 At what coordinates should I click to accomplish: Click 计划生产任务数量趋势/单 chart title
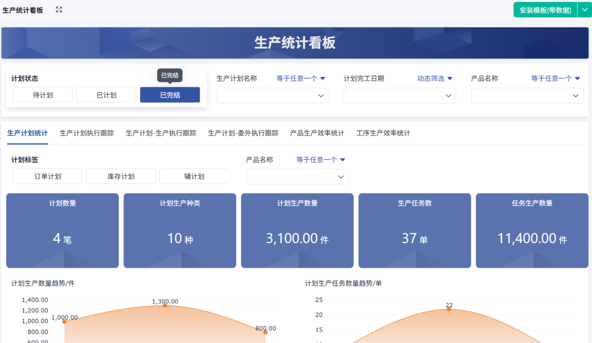343,283
